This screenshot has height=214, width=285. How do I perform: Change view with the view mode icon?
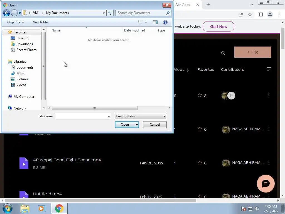coord(140,22)
